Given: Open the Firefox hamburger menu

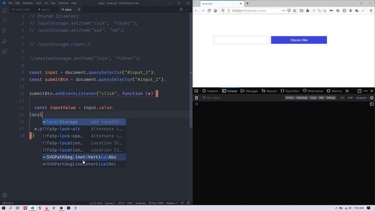Looking at the screenshot, I should coord(371,11).
